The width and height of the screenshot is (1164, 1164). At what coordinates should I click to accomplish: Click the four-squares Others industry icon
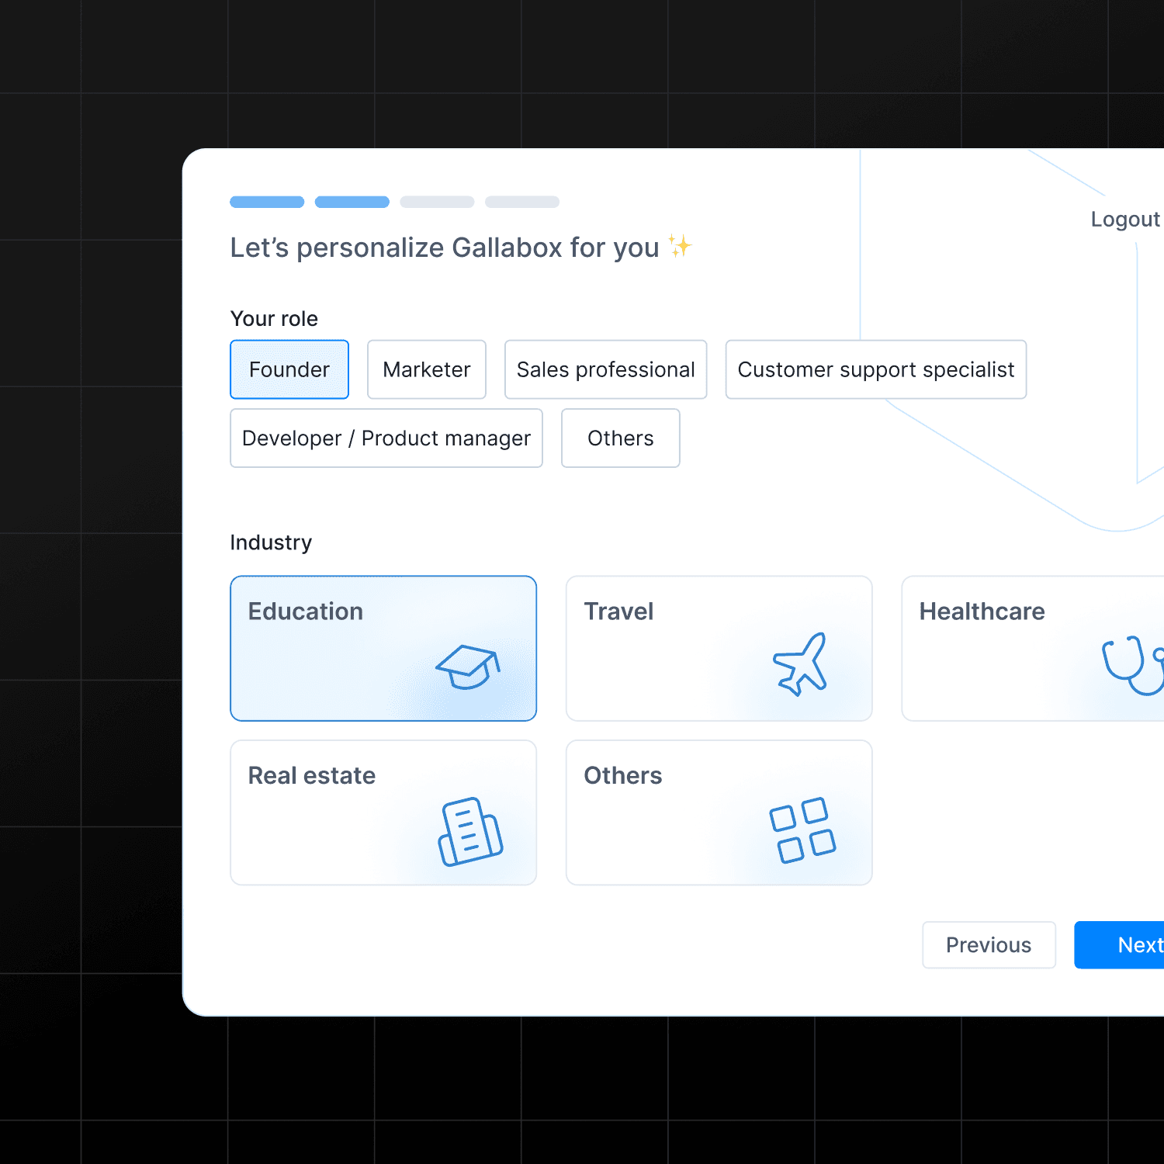click(x=802, y=830)
